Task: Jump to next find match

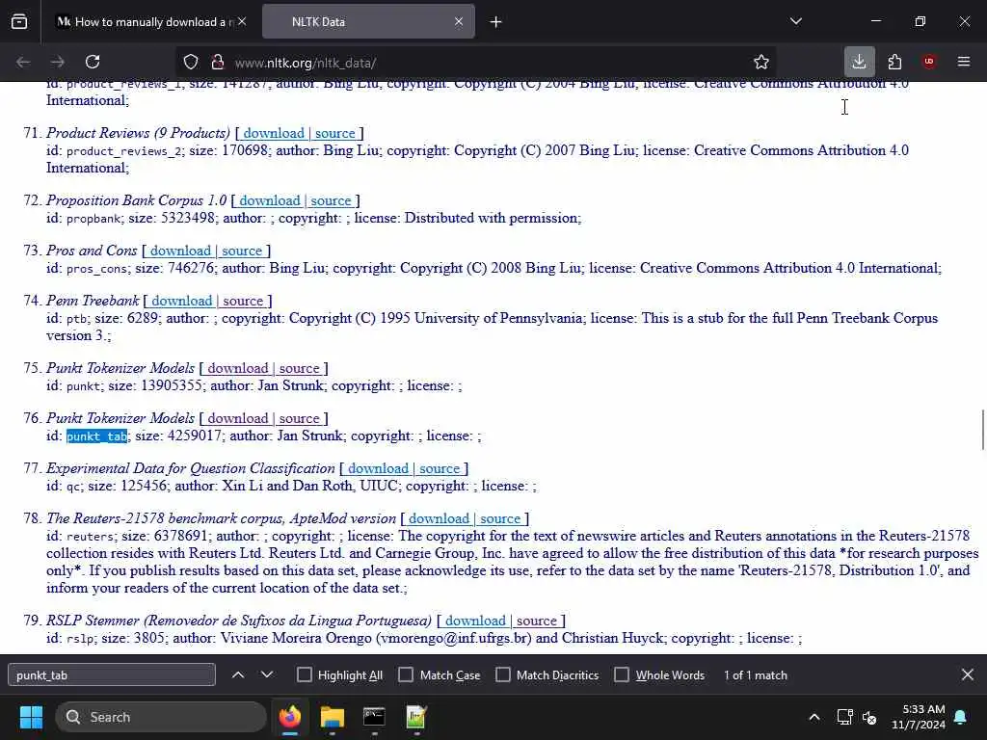Action: pos(267,675)
